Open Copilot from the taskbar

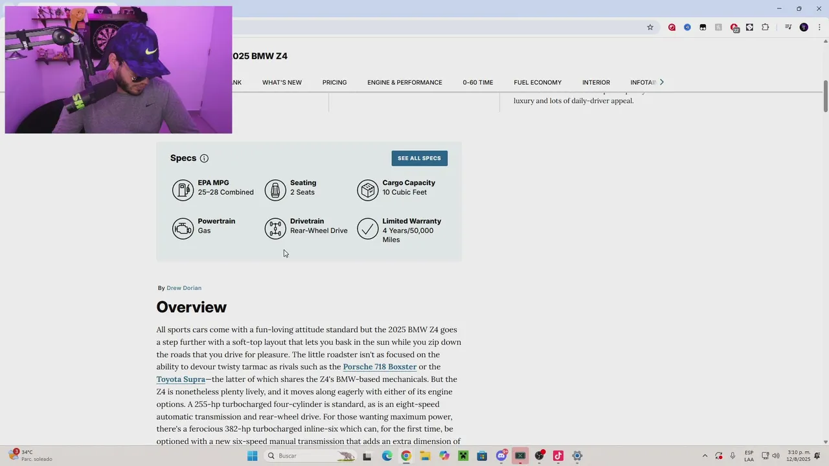click(444, 456)
